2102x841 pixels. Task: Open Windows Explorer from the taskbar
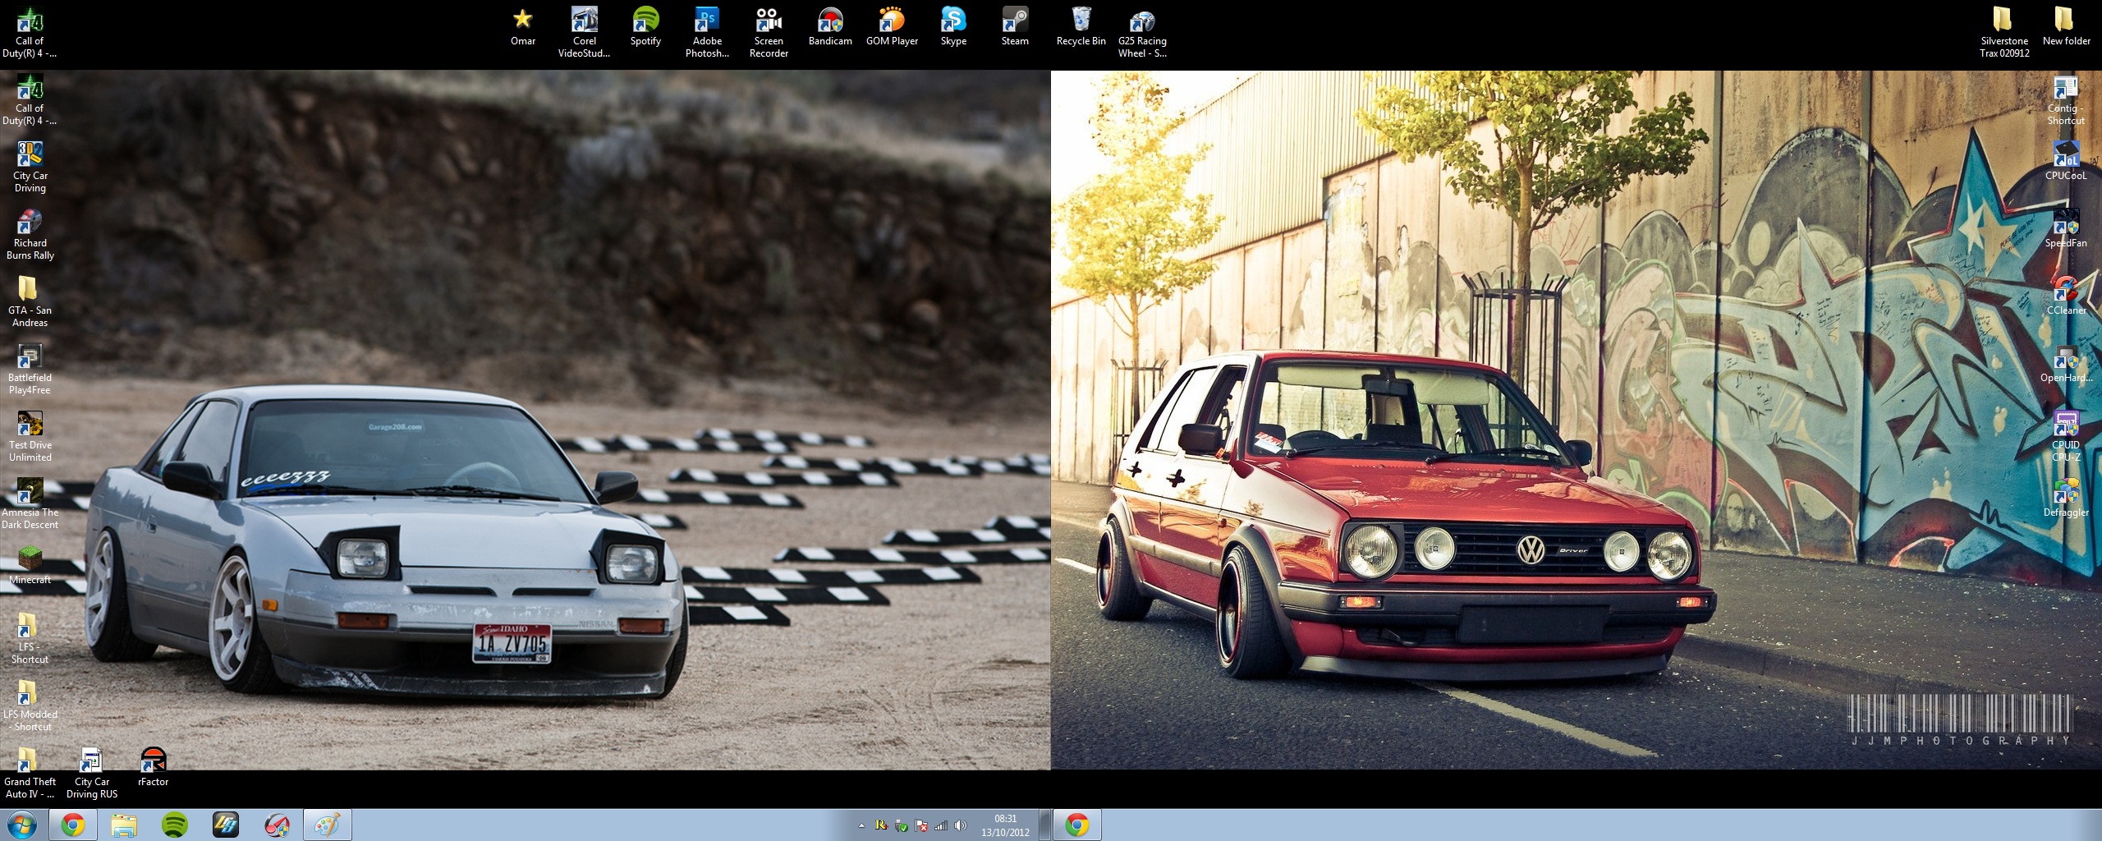pos(124,825)
